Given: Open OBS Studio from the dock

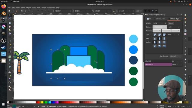Looking at the screenshot, I should [x=4, y=40].
